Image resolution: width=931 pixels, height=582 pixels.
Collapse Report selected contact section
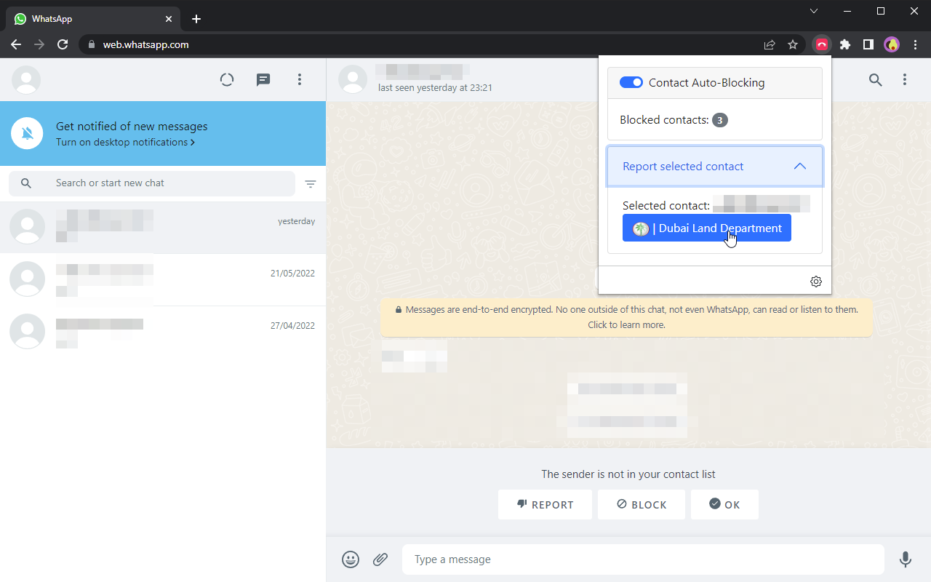pos(715,167)
